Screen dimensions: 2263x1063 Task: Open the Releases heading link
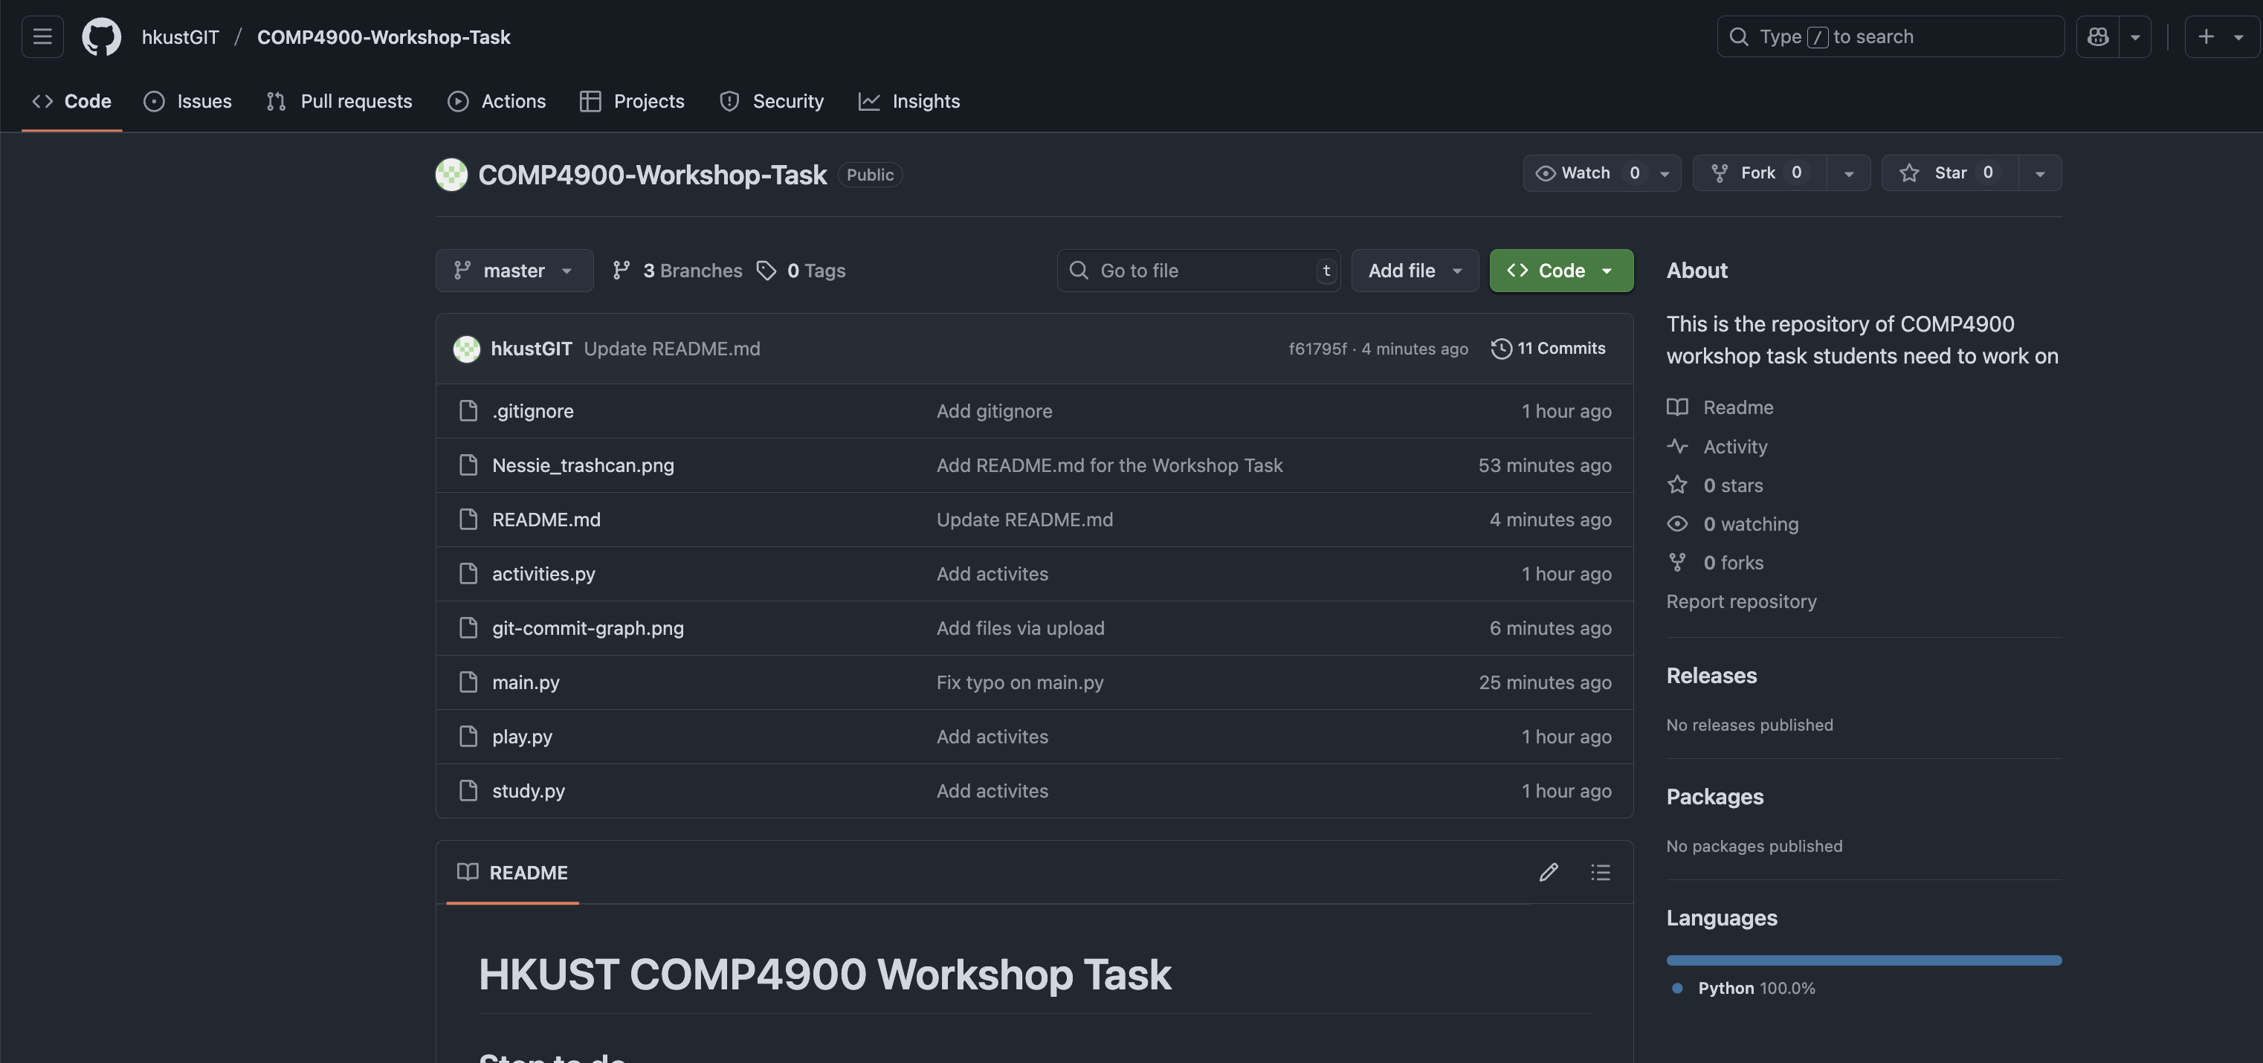(1711, 676)
